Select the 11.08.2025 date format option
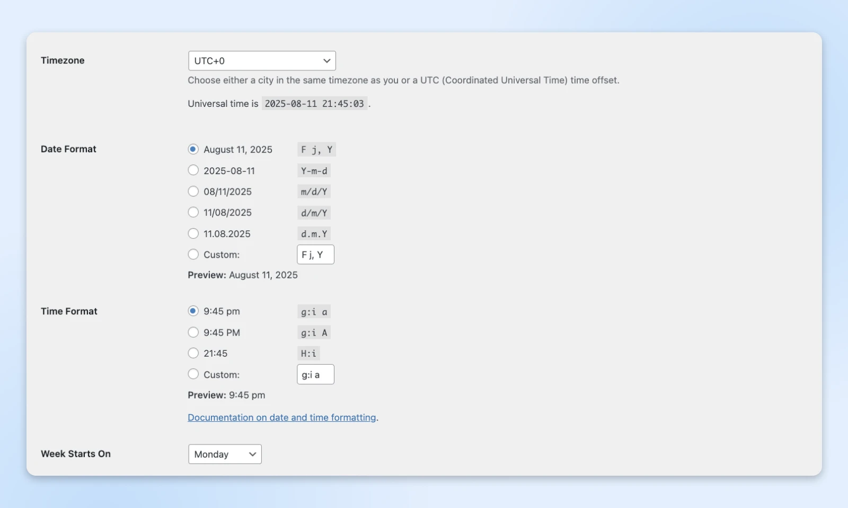 pyautogui.click(x=193, y=233)
